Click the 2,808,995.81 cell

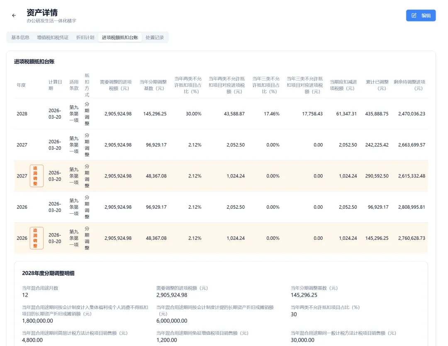[x=412, y=207]
